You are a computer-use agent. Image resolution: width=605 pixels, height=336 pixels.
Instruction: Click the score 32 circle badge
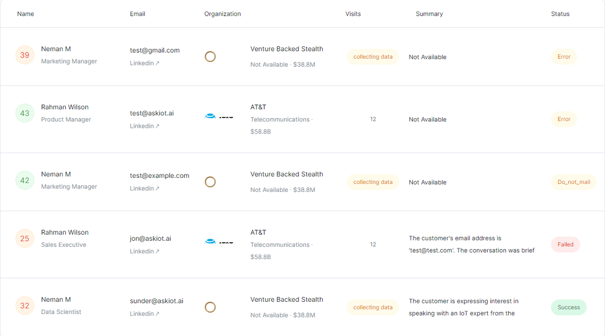point(25,306)
